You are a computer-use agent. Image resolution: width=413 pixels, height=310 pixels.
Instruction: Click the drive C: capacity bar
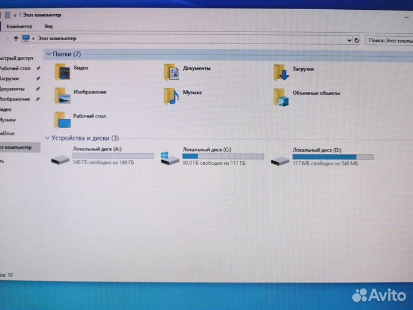223,157
